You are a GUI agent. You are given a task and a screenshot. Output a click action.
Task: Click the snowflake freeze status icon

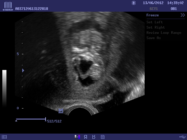click(x=134, y=3)
